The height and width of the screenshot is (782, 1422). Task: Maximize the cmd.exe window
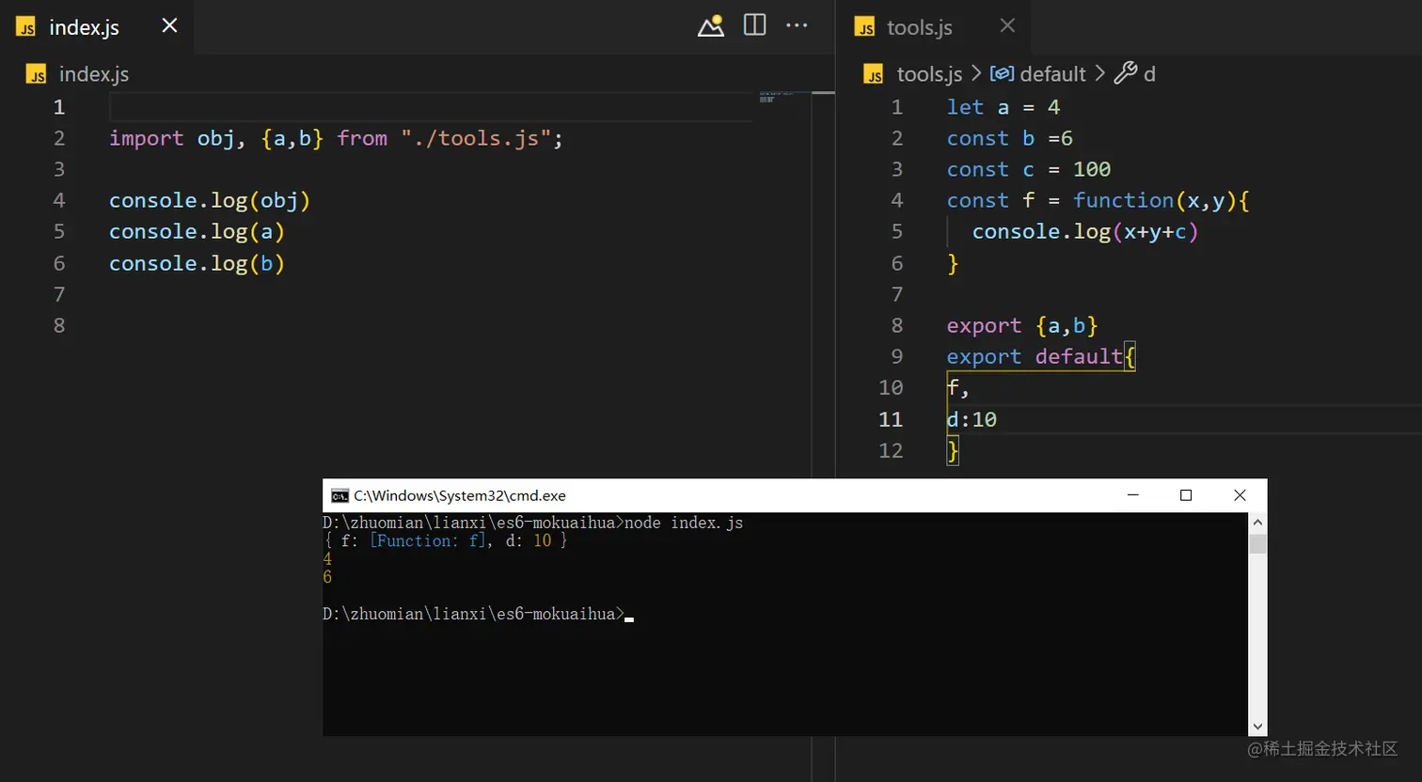1186,495
